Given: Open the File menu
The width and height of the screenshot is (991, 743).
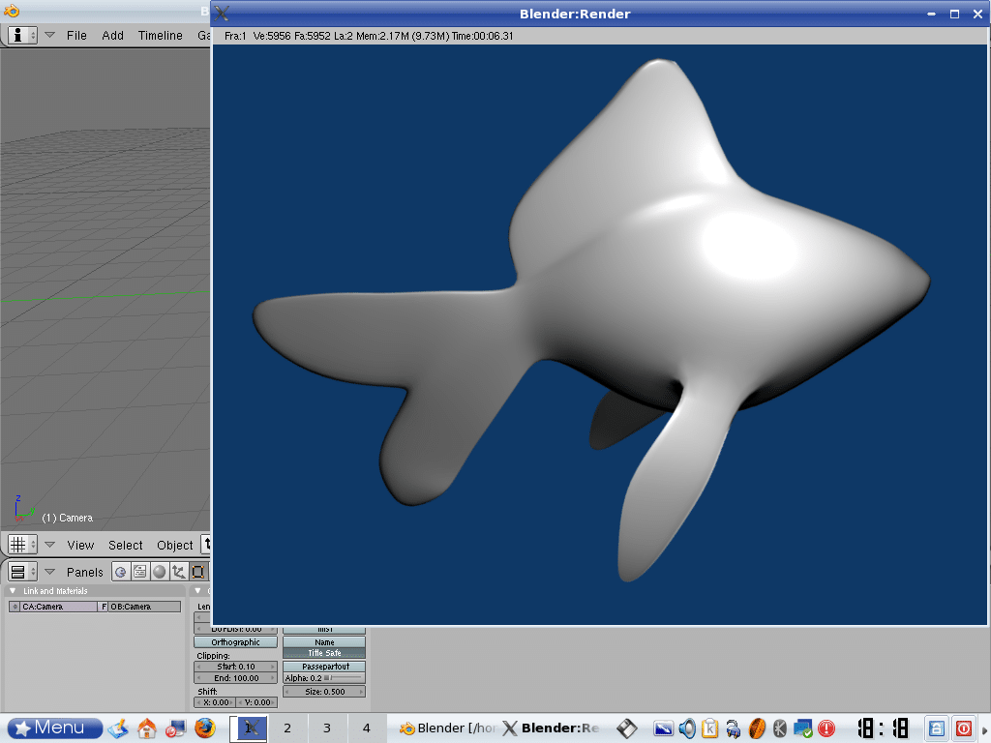Looking at the screenshot, I should (x=76, y=35).
